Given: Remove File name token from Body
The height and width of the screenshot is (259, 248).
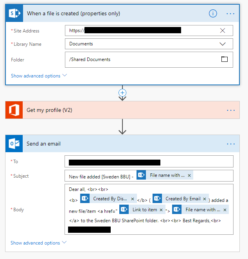Looking at the screenshot, I should [225, 210].
